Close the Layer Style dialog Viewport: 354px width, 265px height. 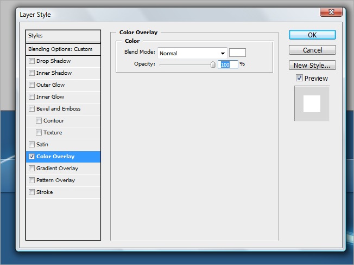coord(331,12)
